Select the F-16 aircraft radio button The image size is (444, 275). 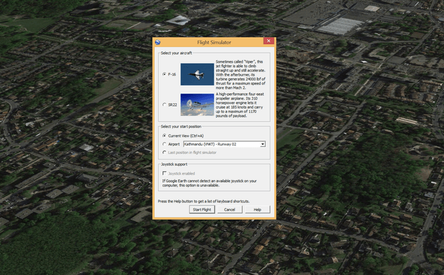pyautogui.click(x=164, y=74)
